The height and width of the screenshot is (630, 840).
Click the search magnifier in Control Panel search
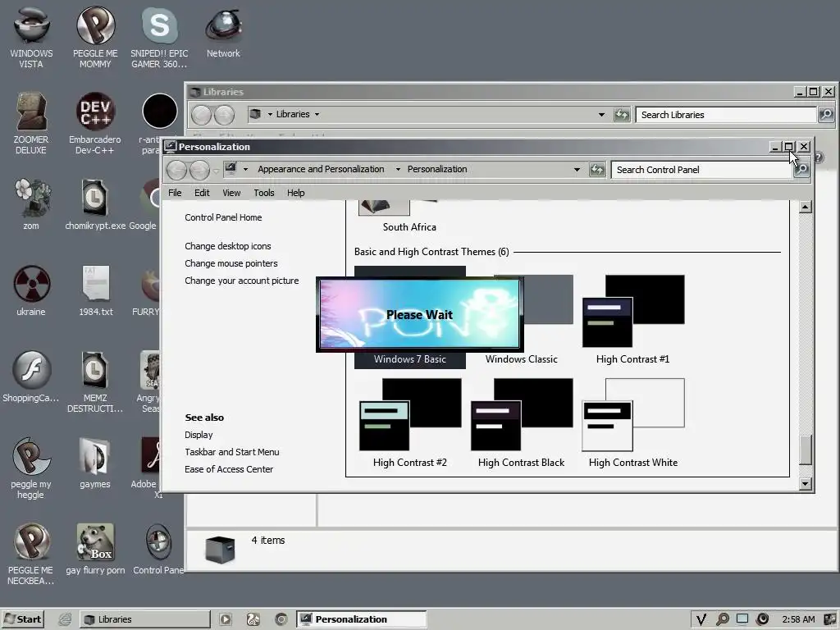(x=801, y=170)
